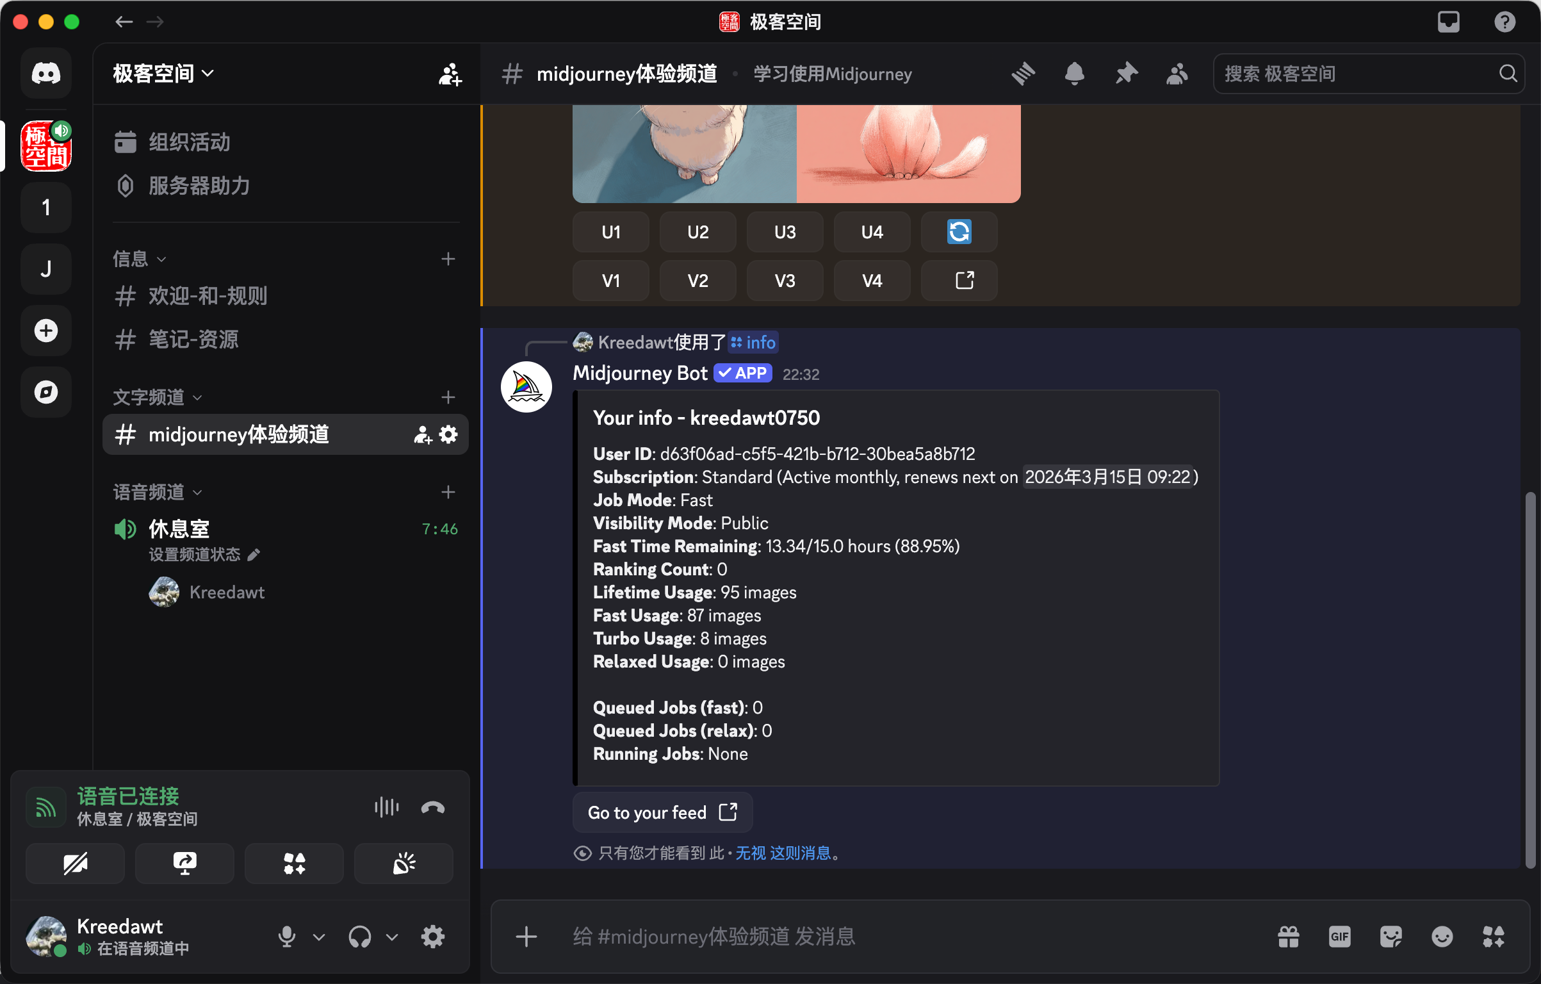This screenshot has width=1541, height=984.
Task: Open the explore servers compass icon
Action: (x=46, y=392)
